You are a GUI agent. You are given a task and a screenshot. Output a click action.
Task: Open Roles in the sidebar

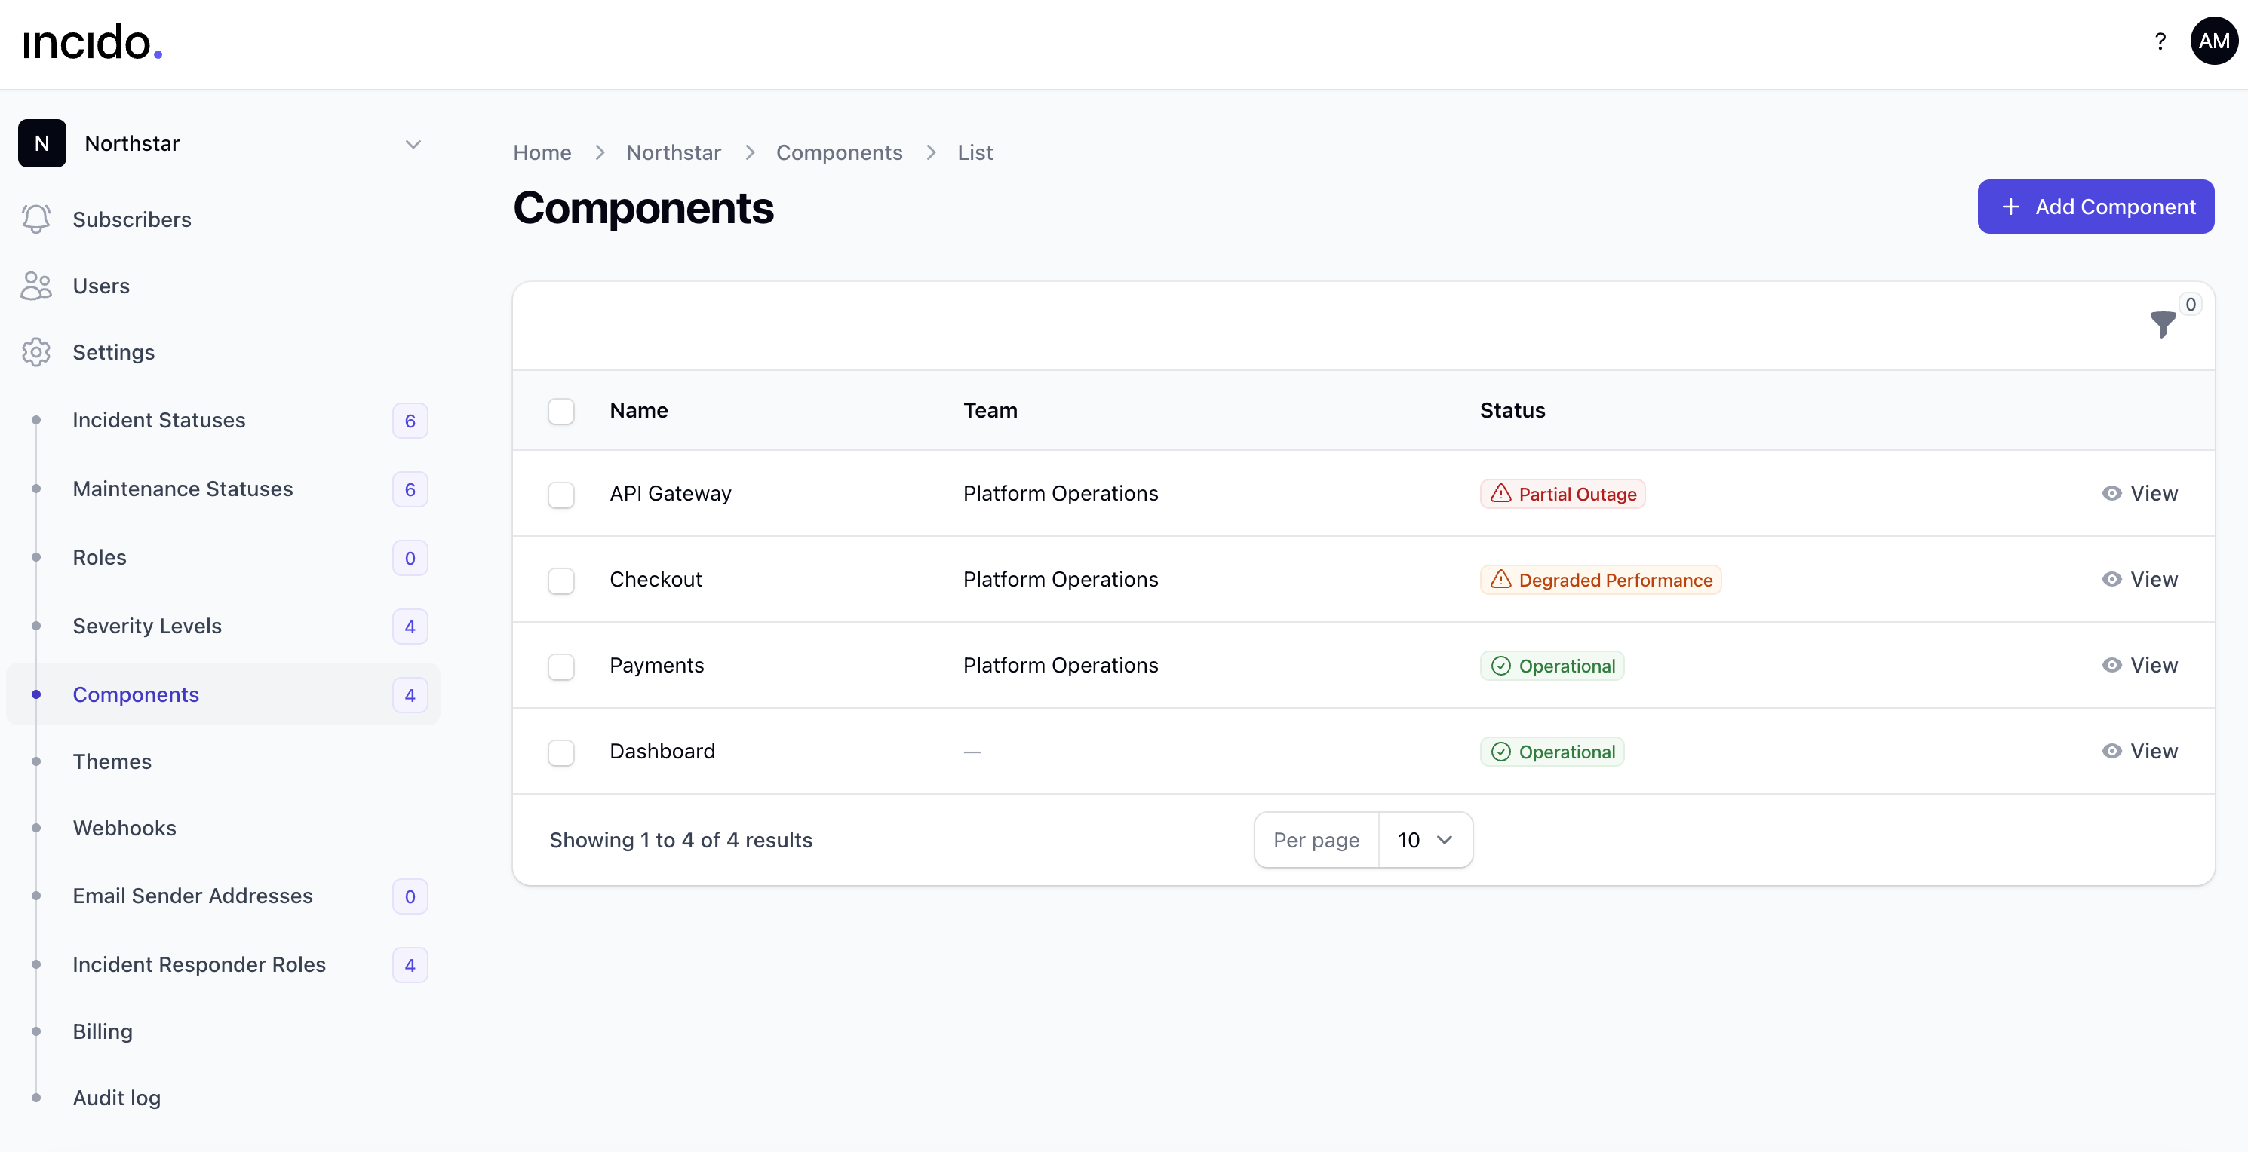(x=223, y=557)
